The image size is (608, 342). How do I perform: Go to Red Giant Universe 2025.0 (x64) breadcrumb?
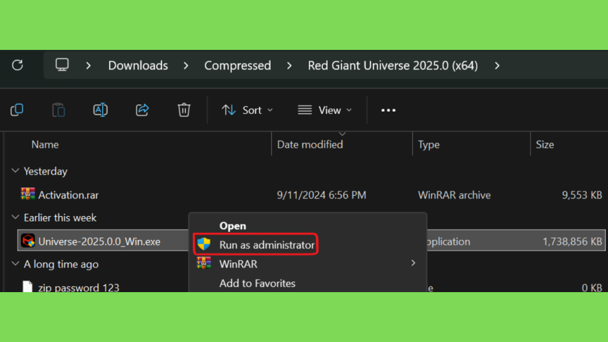(393, 65)
